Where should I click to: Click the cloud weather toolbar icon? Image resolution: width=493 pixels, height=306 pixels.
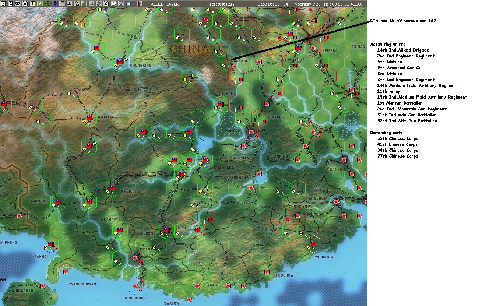(128, 3)
